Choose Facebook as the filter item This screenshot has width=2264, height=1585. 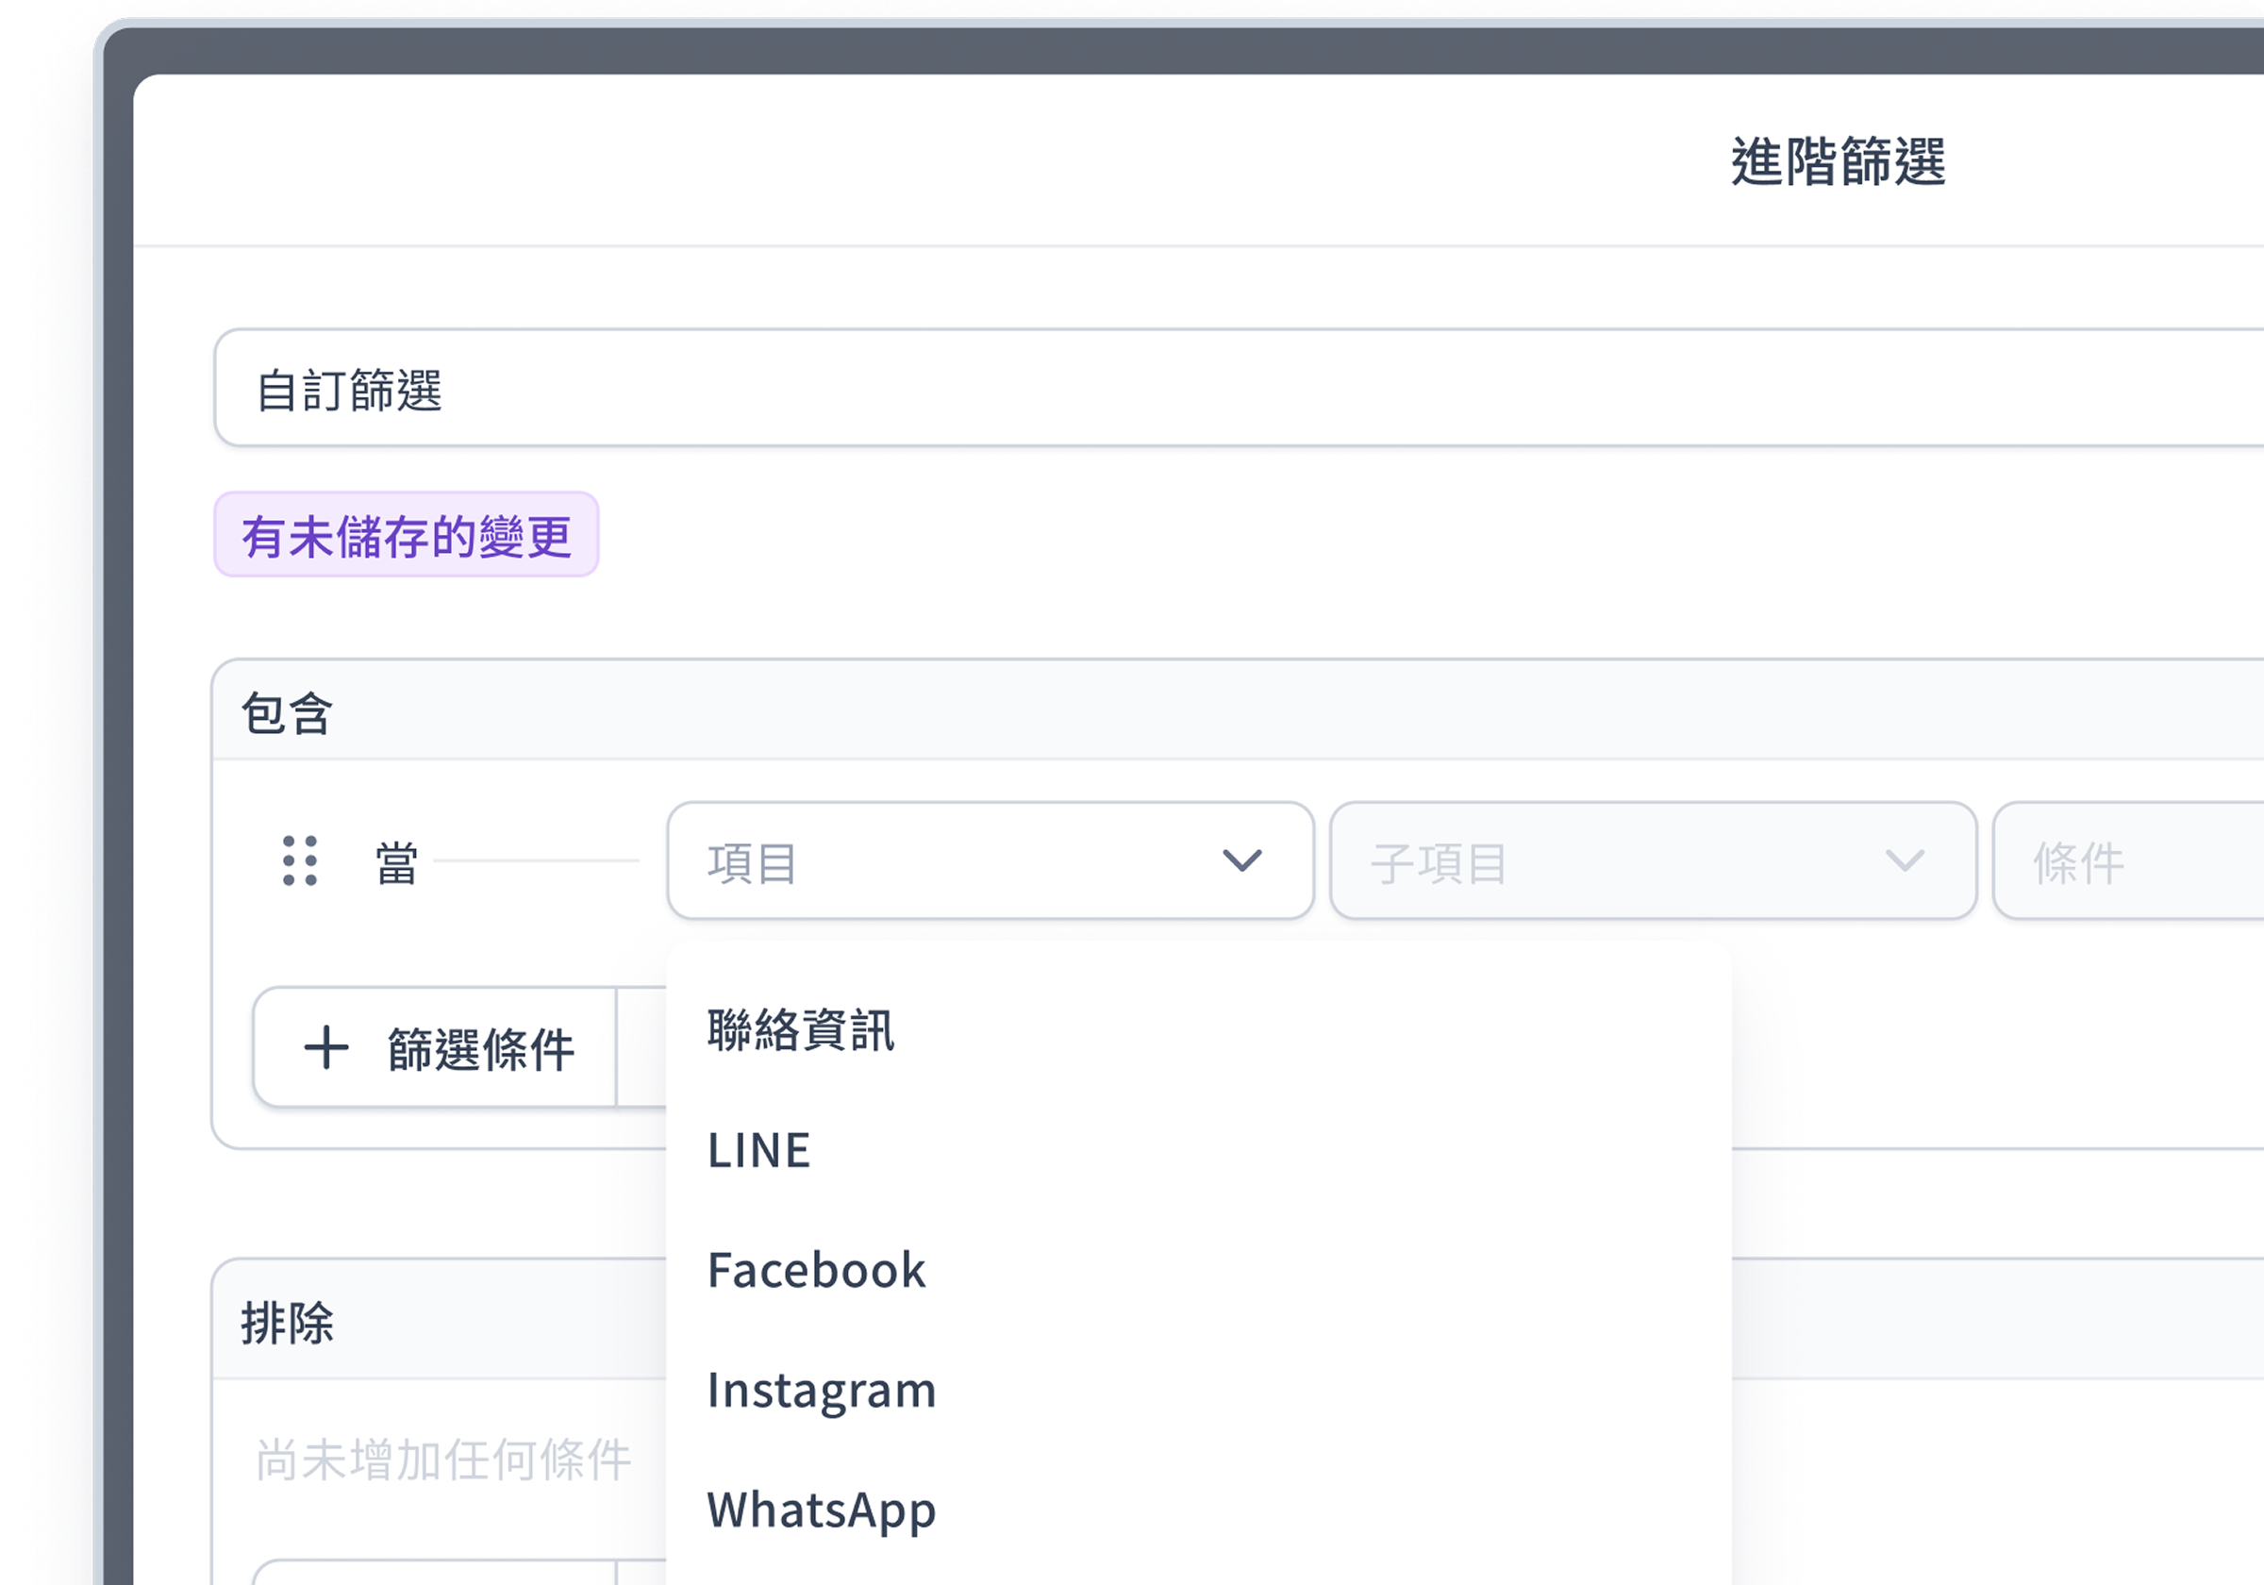(x=817, y=1269)
